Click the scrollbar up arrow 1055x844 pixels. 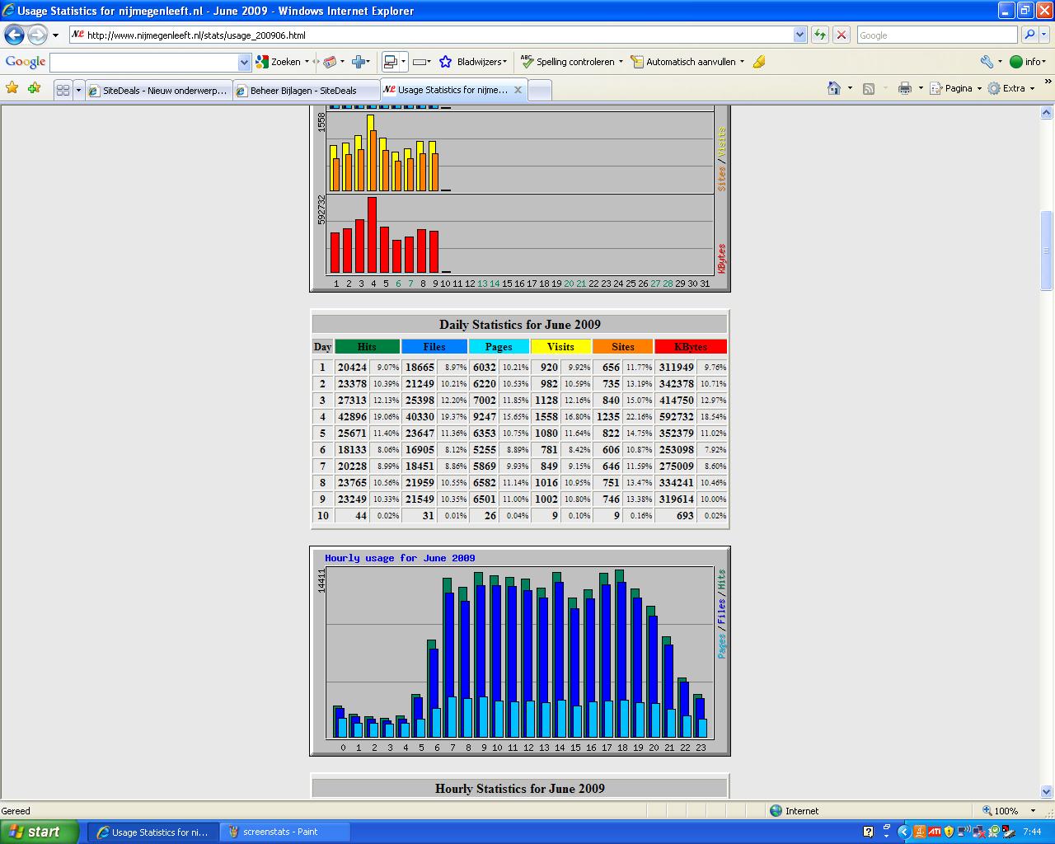coord(1047,113)
